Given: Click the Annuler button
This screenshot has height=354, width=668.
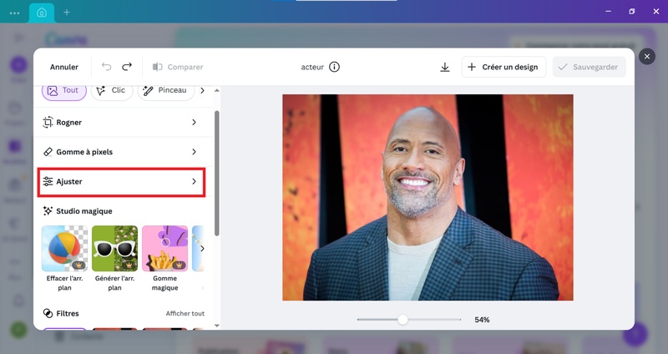Looking at the screenshot, I should point(64,67).
